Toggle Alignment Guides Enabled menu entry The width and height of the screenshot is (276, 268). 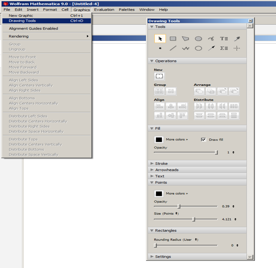point(47,29)
